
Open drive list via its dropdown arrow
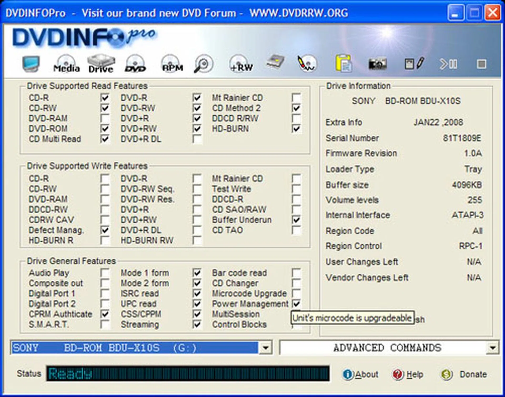[x=266, y=348]
